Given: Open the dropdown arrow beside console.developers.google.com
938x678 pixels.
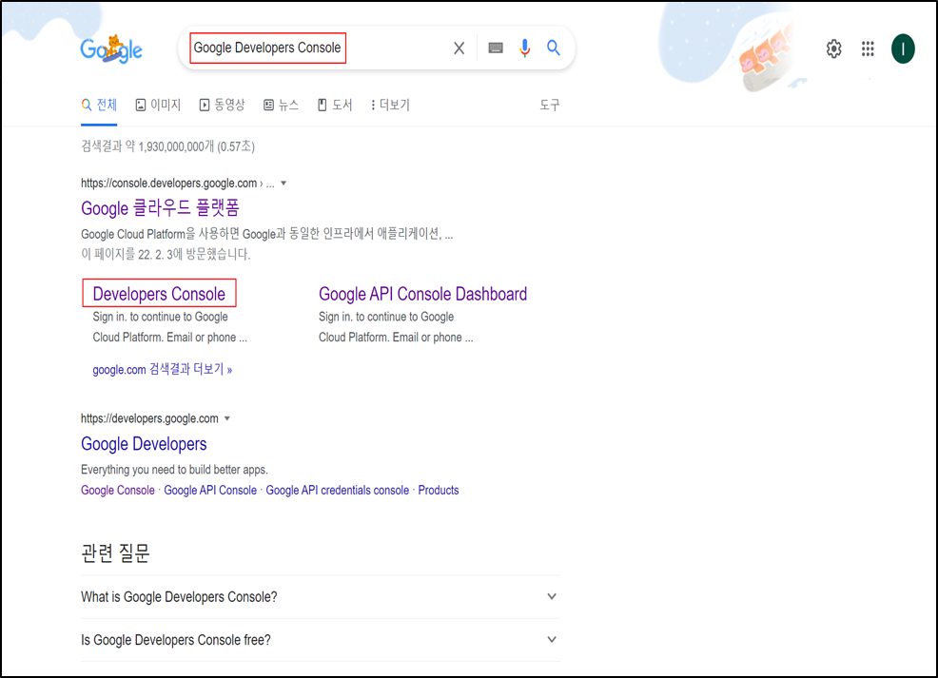Looking at the screenshot, I should tap(283, 184).
